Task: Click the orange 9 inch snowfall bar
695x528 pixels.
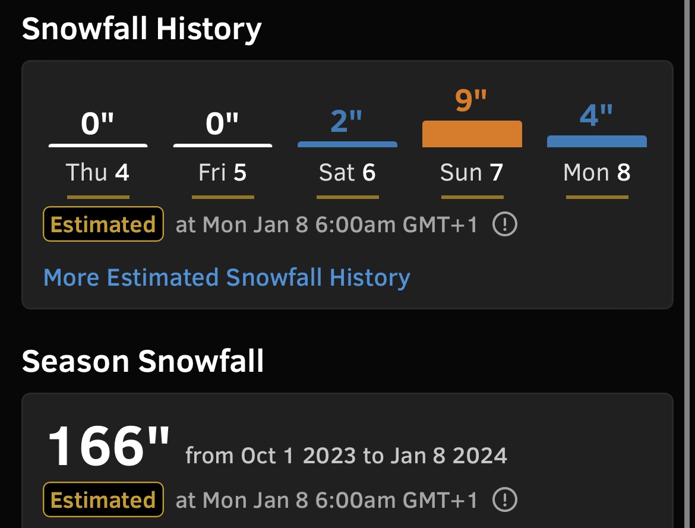Action: coord(472,134)
